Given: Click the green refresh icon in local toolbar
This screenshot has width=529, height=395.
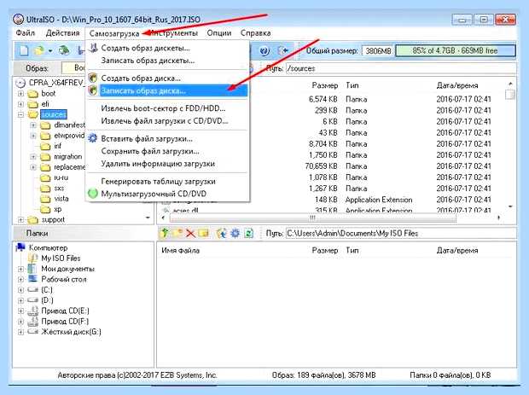Looking at the screenshot, I should click(248, 233).
